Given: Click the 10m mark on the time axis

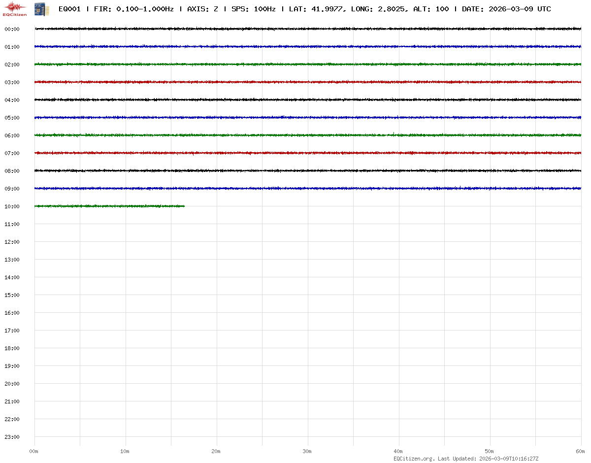Looking at the screenshot, I should tap(125, 451).
